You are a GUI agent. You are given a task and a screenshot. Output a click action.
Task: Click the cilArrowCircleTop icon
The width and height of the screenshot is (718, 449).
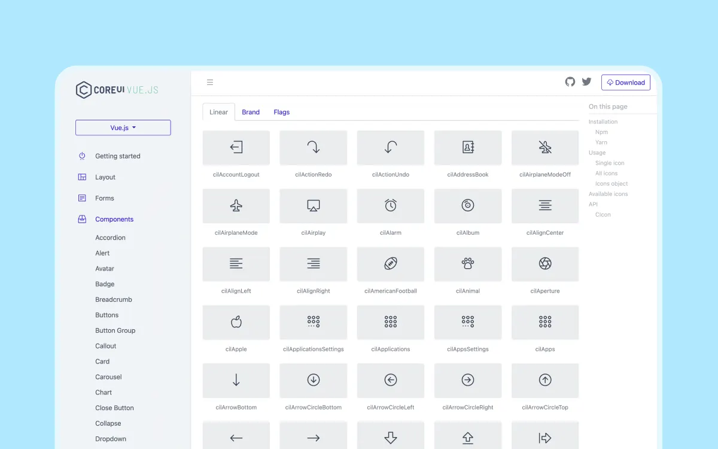(544, 381)
